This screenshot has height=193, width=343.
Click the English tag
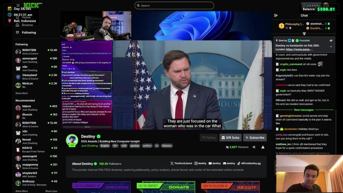tap(105, 146)
